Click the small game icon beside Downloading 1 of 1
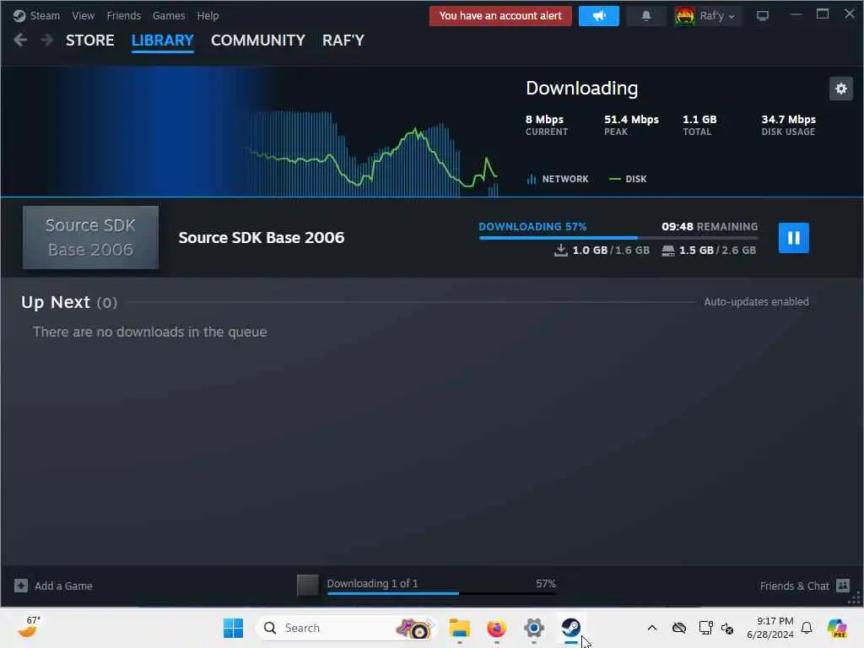The height and width of the screenshot is (648, 864). [x=307, y=586]
